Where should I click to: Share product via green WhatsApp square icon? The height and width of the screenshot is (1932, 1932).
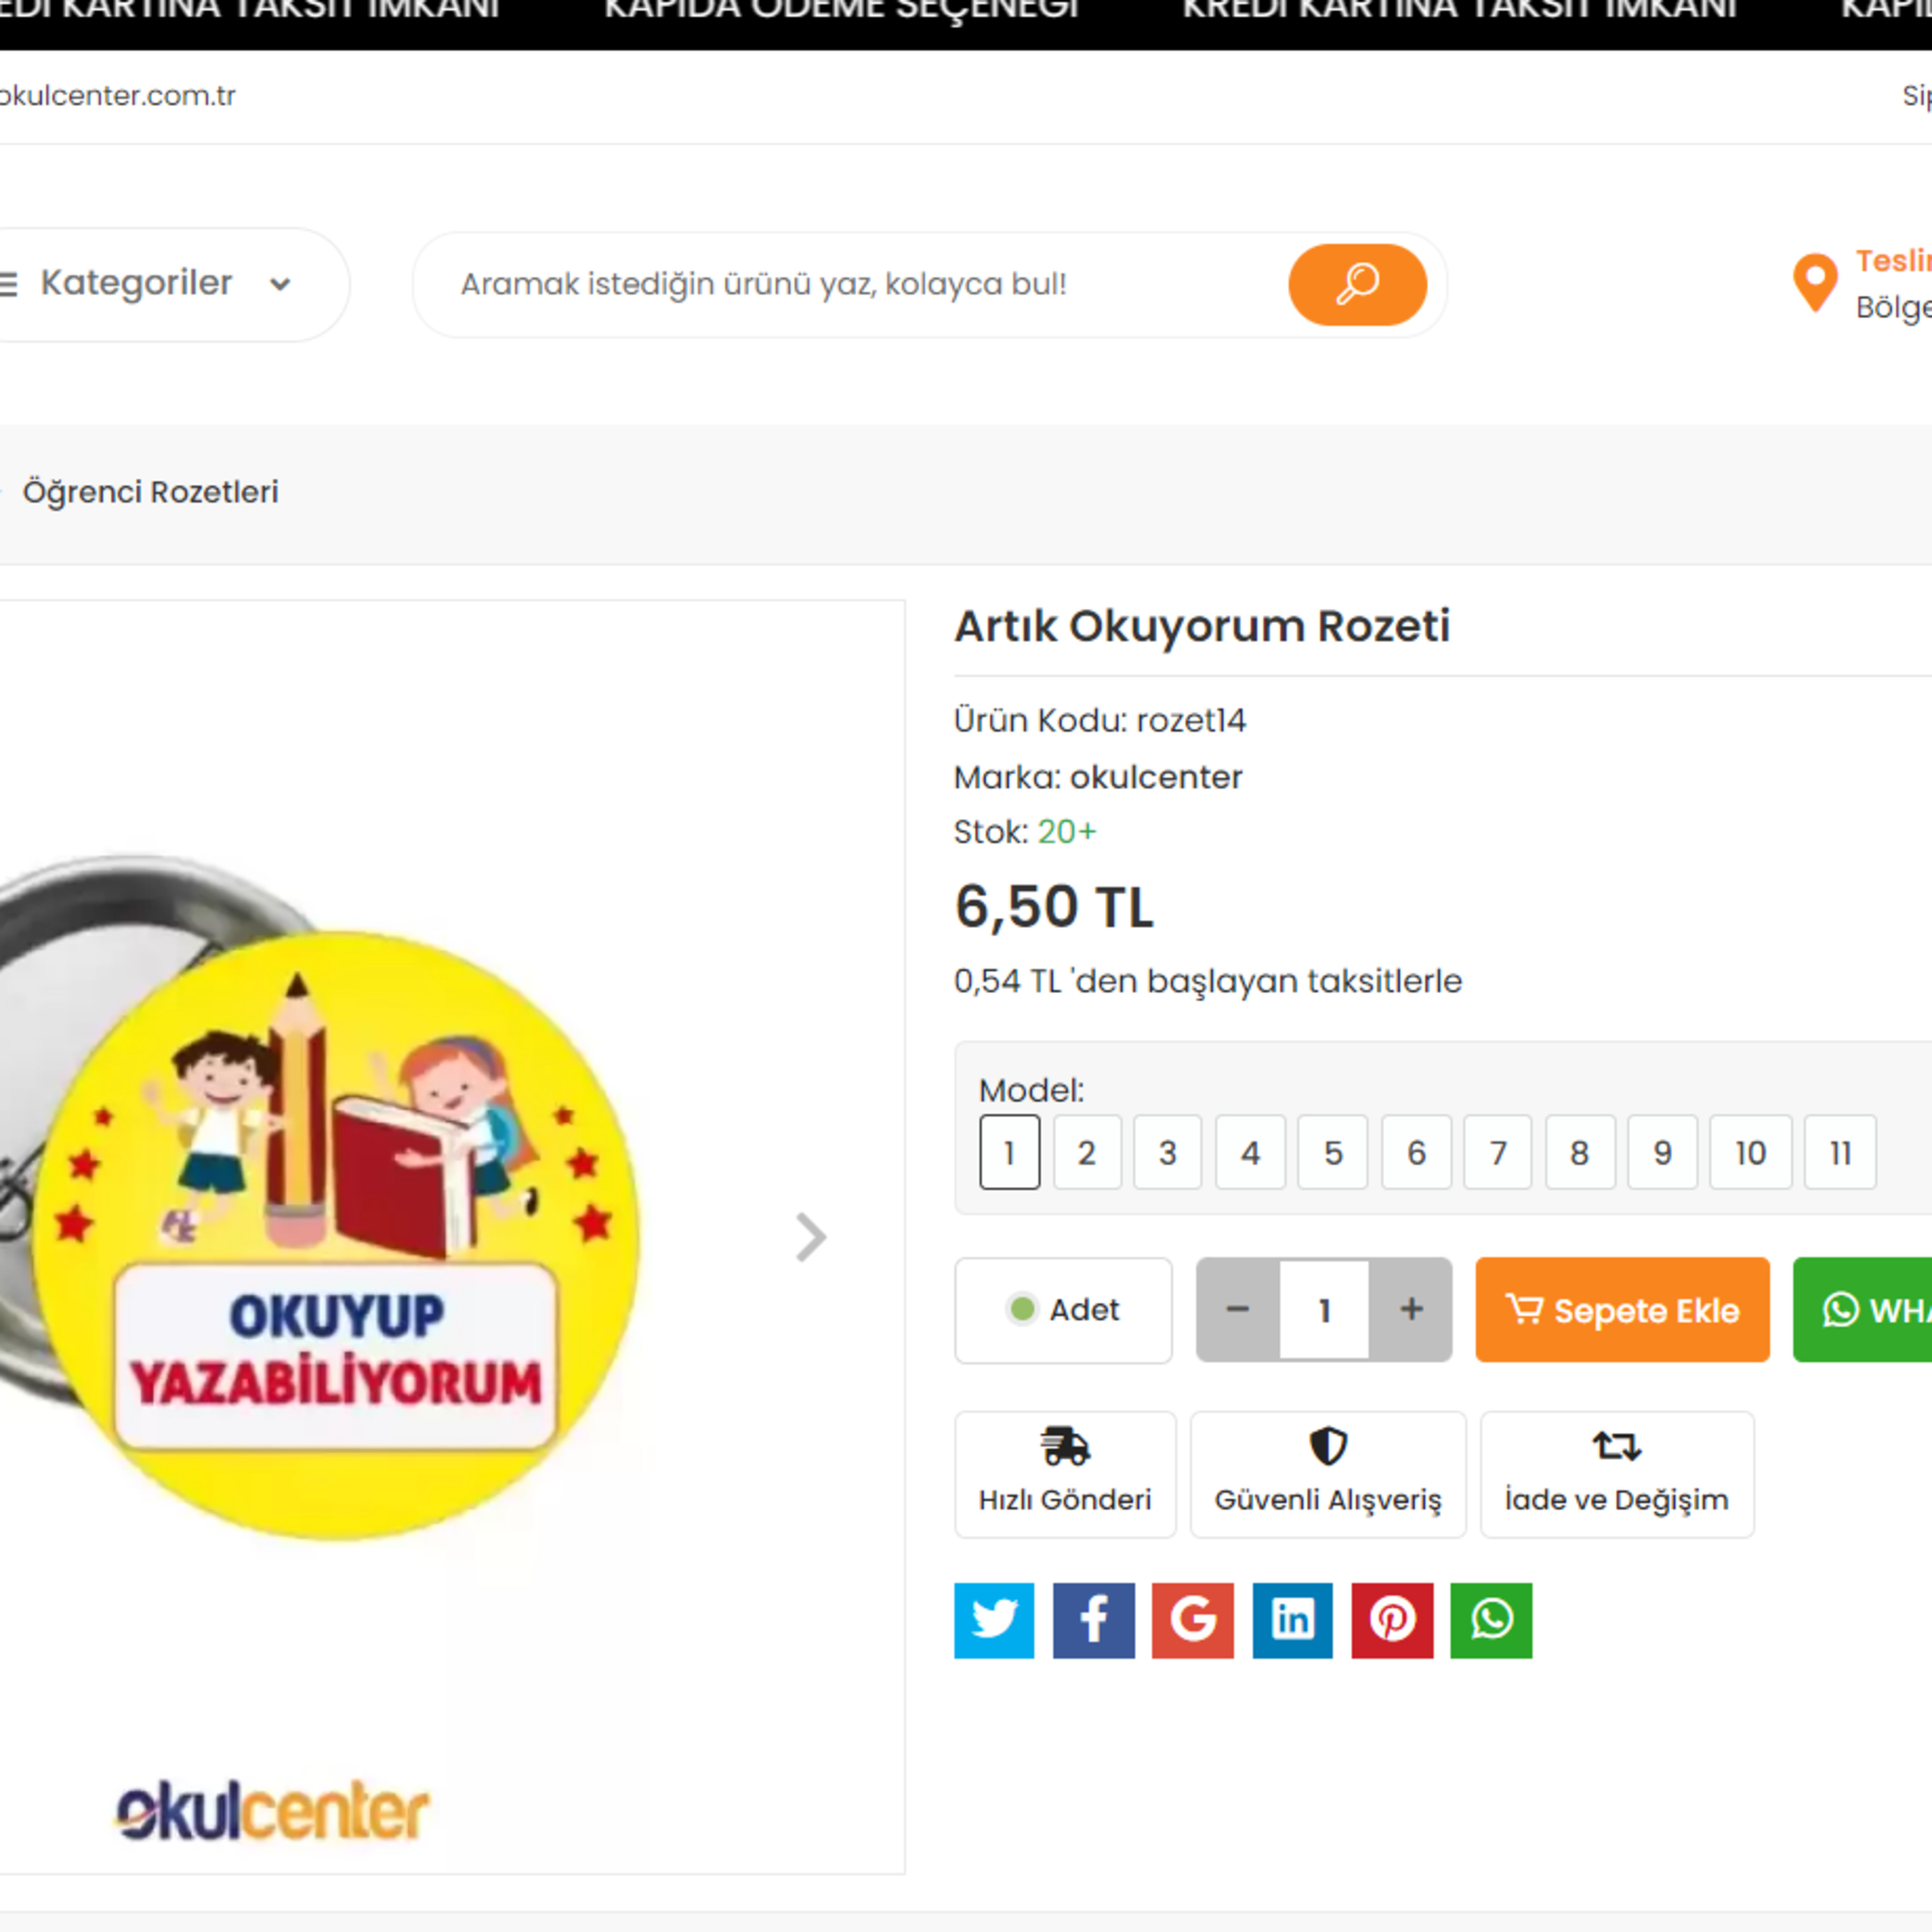click(x=1491, y=1620)
